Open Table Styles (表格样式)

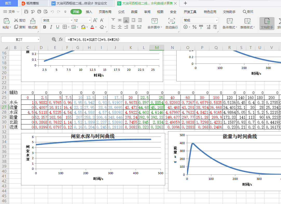(247, 23)
